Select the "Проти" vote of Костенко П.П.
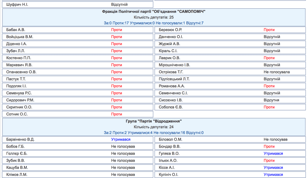The height and width of the screenshot is (178, 307). click(116, 58)
